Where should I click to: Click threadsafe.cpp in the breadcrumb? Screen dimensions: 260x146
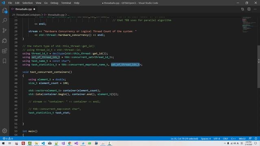(56, 15)
